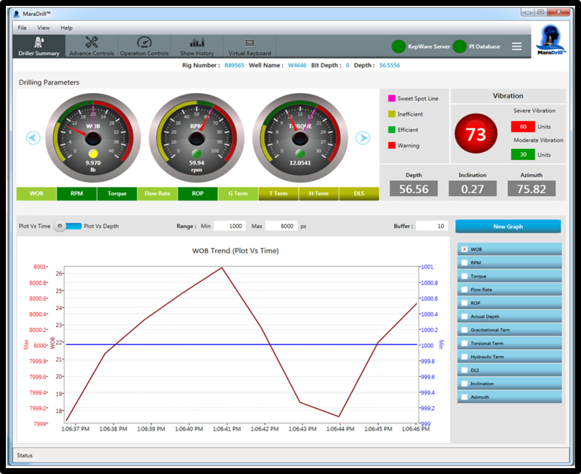Open the Driller Summary view icon
The image size is (581, 474).
39,43
